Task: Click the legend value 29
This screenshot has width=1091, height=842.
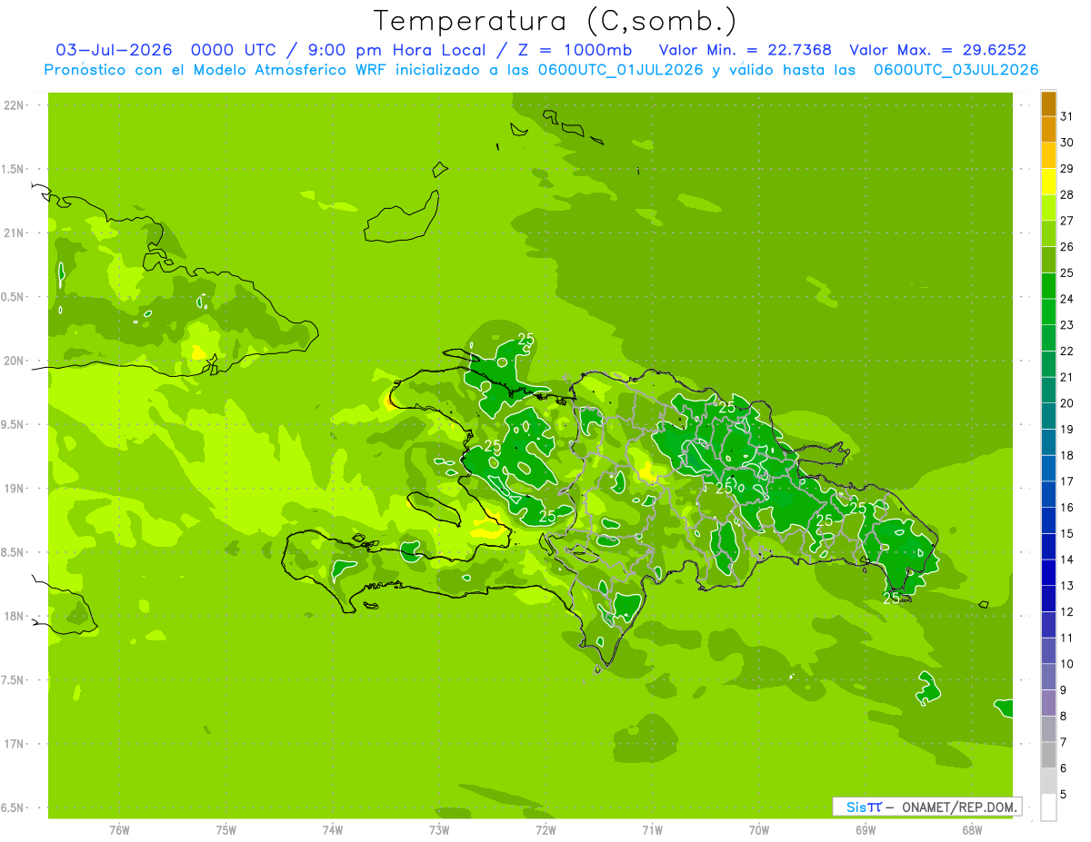Action: [1067, 169]
